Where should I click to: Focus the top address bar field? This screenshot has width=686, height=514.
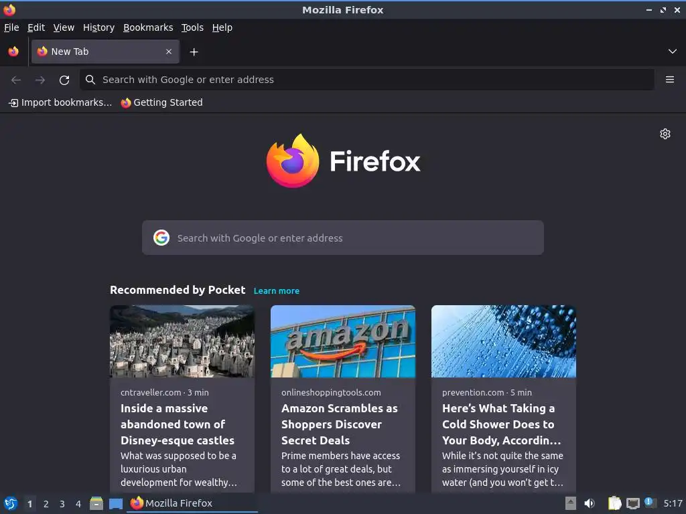pos(366,80)
